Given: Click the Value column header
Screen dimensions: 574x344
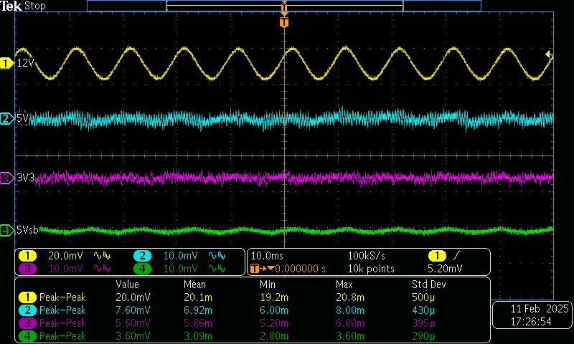Looking at the screenshot, I should coord(128,285).
